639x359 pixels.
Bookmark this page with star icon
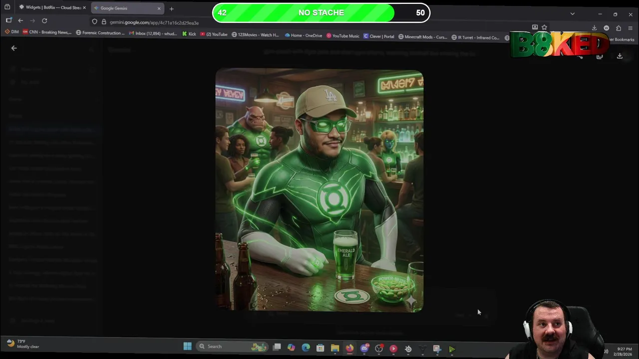tap(544, 27)
